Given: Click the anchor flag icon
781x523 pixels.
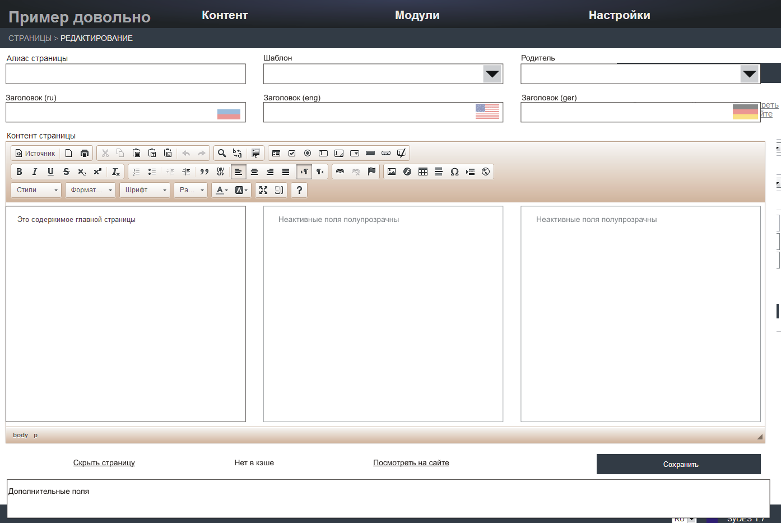Looking at the screenshot, I should pos(371,172).
